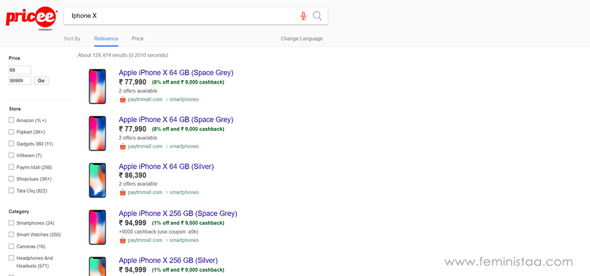Click ₹ 77,990 price of first result

pos(133,82)
